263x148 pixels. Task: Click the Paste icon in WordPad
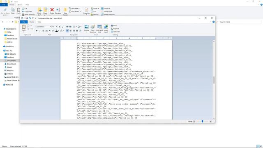coord(24,27)
